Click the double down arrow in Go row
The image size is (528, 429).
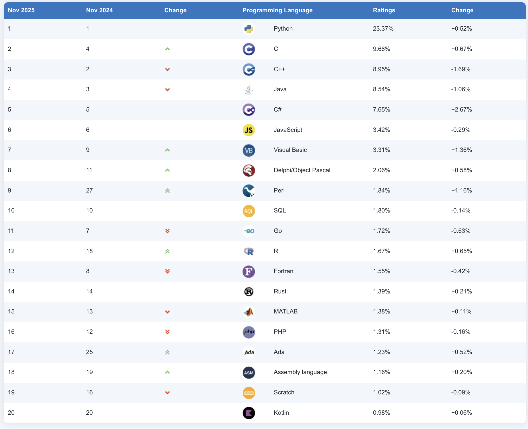tap(167, 231)
